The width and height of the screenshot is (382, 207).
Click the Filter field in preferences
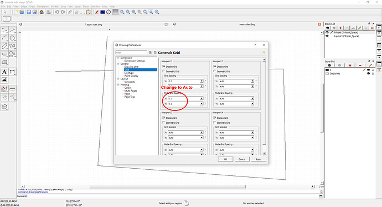pos(131,53)
